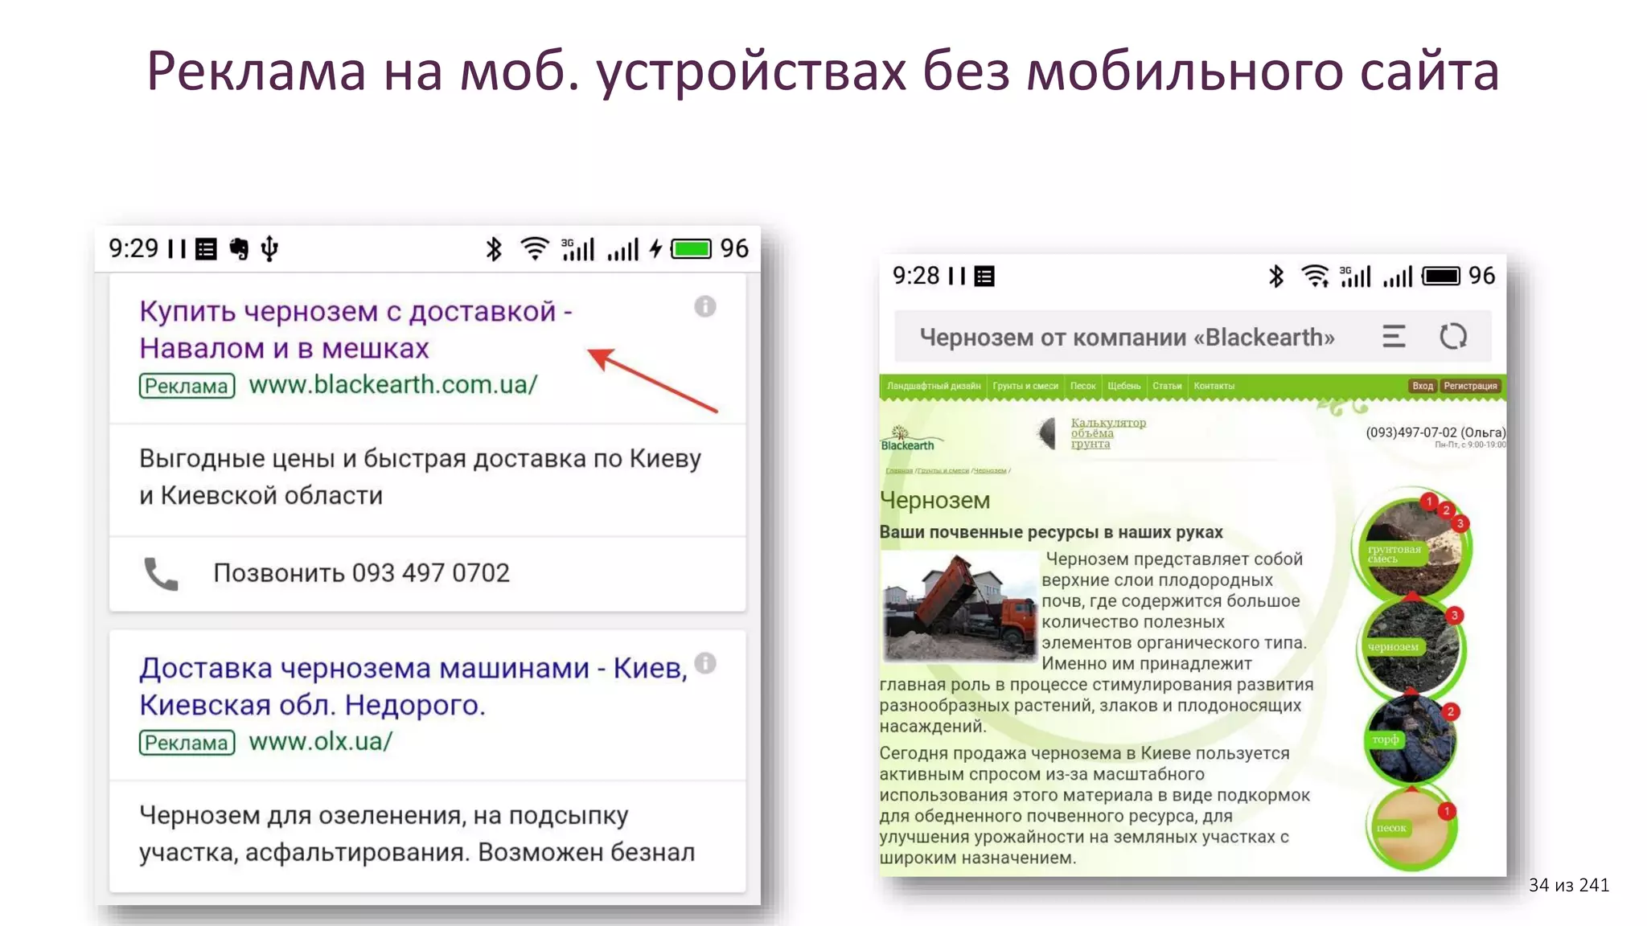Open 'Ландшафтный дизайн' site menu item
This screenshot has width=1647, height=926.
coord(934,386)
